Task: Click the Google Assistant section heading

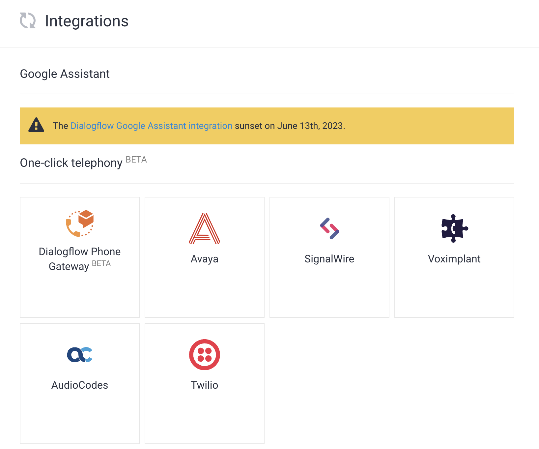Action: tap(65, 74)
